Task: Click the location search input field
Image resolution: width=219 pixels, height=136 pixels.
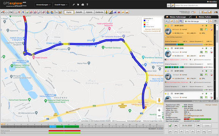Action: tap(196, 5)
